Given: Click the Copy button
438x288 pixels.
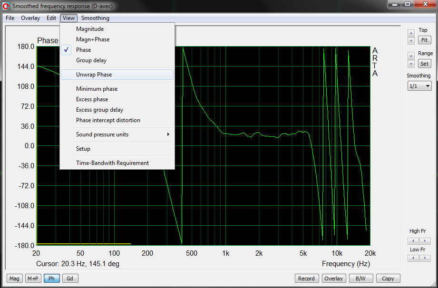Looking at the screenshot, I should tap(388, 278).
